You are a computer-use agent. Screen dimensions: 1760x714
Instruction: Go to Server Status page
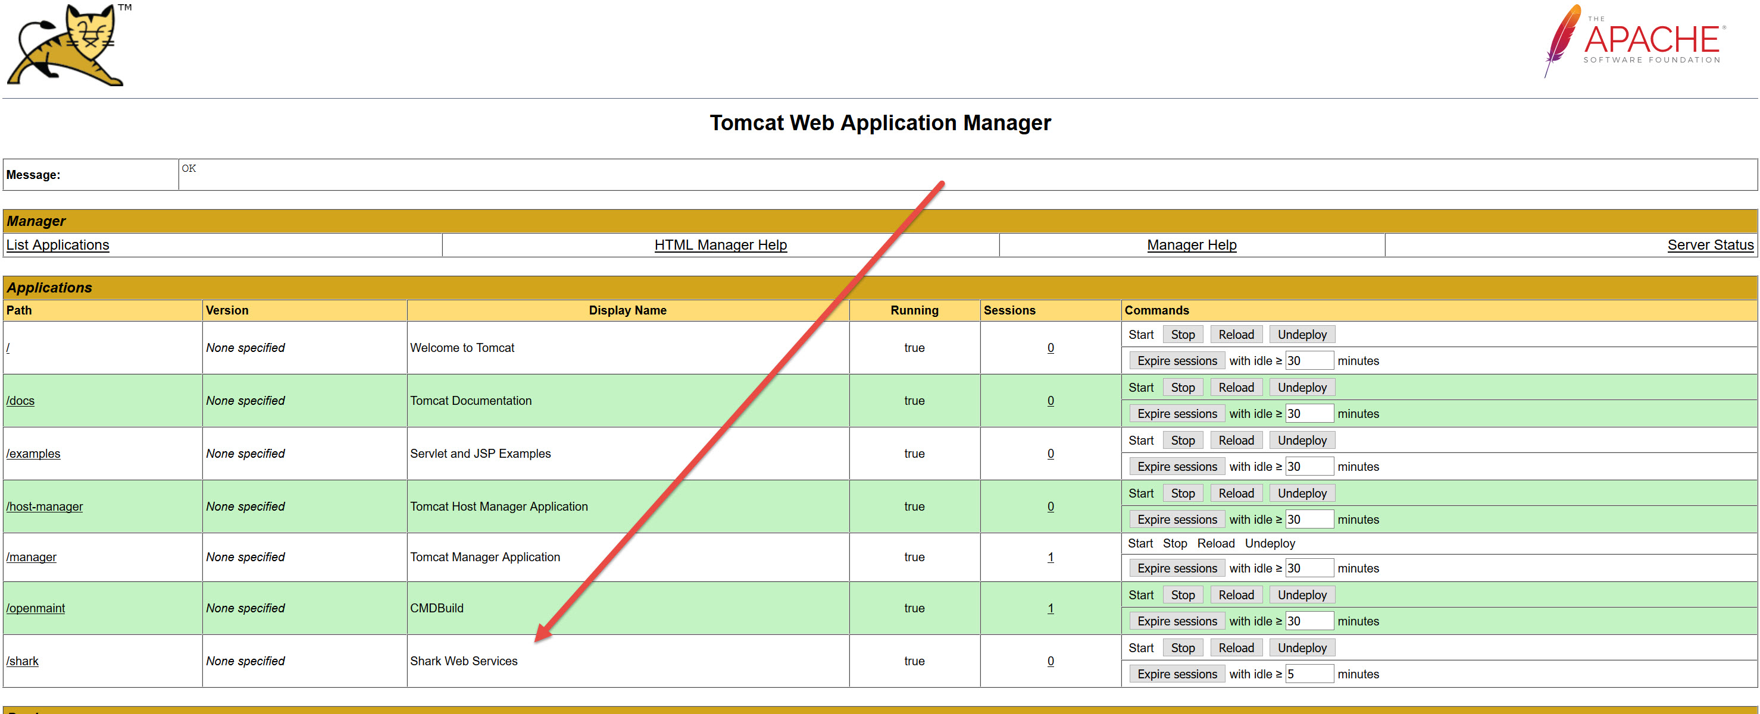point(1709,245)
